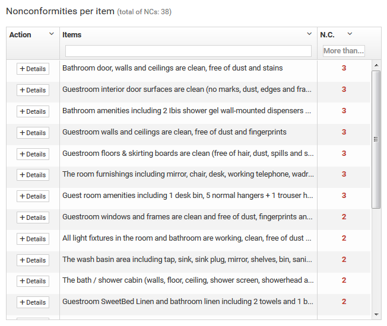Open details for Guestroom floors & skirting boards
Image resolution: width=387 pixels, height=326 pixels.
coord(33,154)
